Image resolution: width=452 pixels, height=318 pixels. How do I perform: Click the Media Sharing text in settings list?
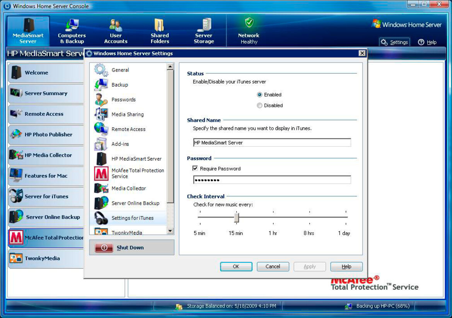tap(128, 114)
